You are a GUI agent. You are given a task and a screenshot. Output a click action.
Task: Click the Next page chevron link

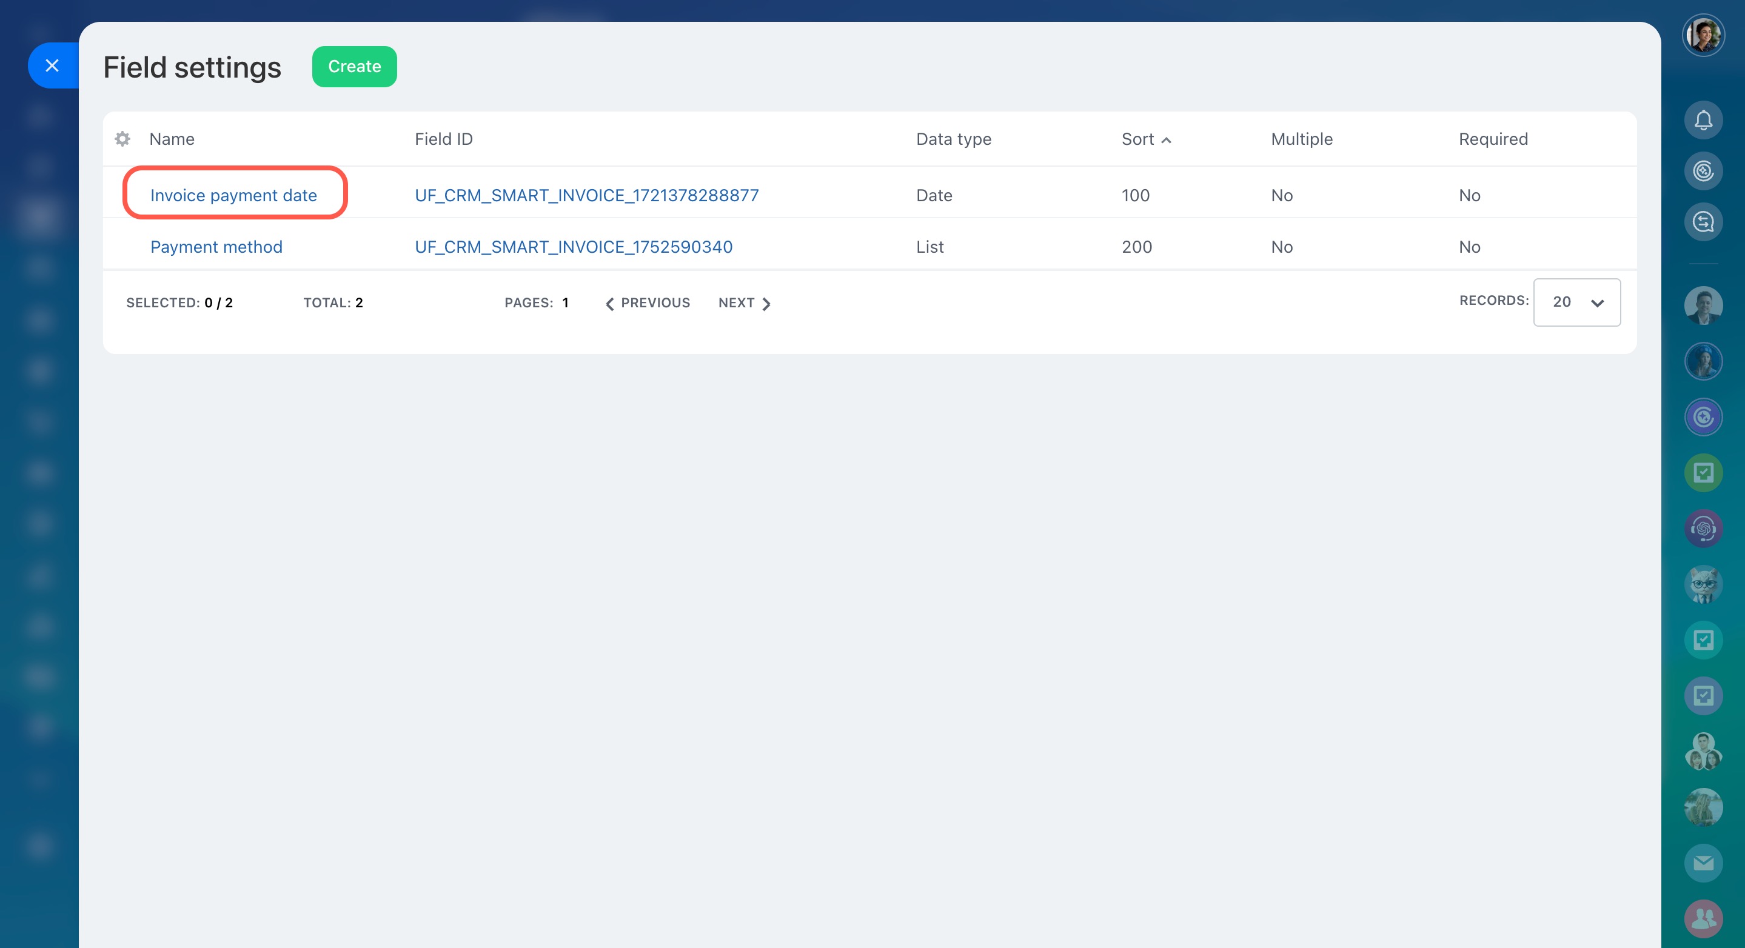coord(744,303)
